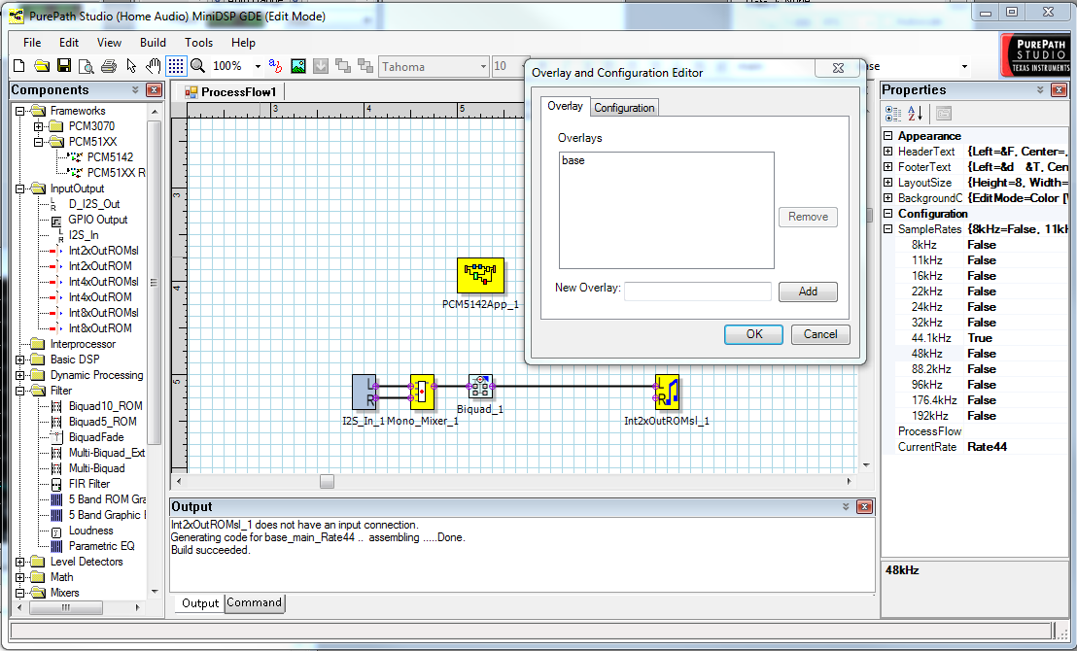Collapse the Frameworks tree node
The width and height of the screenshot is (1077, 651).
point(19,111)
